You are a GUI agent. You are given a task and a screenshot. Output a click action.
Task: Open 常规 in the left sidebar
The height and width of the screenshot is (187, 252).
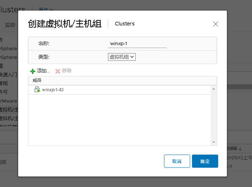(x=4, y=83)
